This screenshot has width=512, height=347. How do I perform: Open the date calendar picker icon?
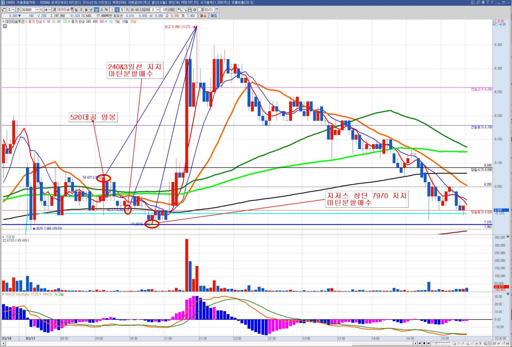tap(217, 10)
